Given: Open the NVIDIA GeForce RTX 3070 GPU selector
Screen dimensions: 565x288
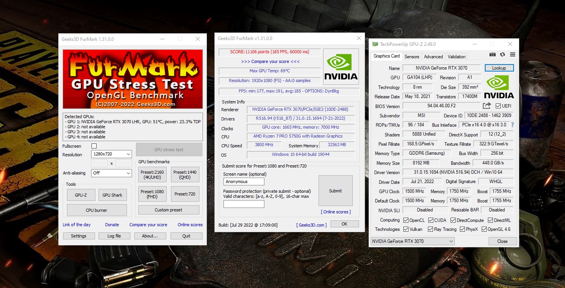Looking at the screenshot, I should coord(412,241).
